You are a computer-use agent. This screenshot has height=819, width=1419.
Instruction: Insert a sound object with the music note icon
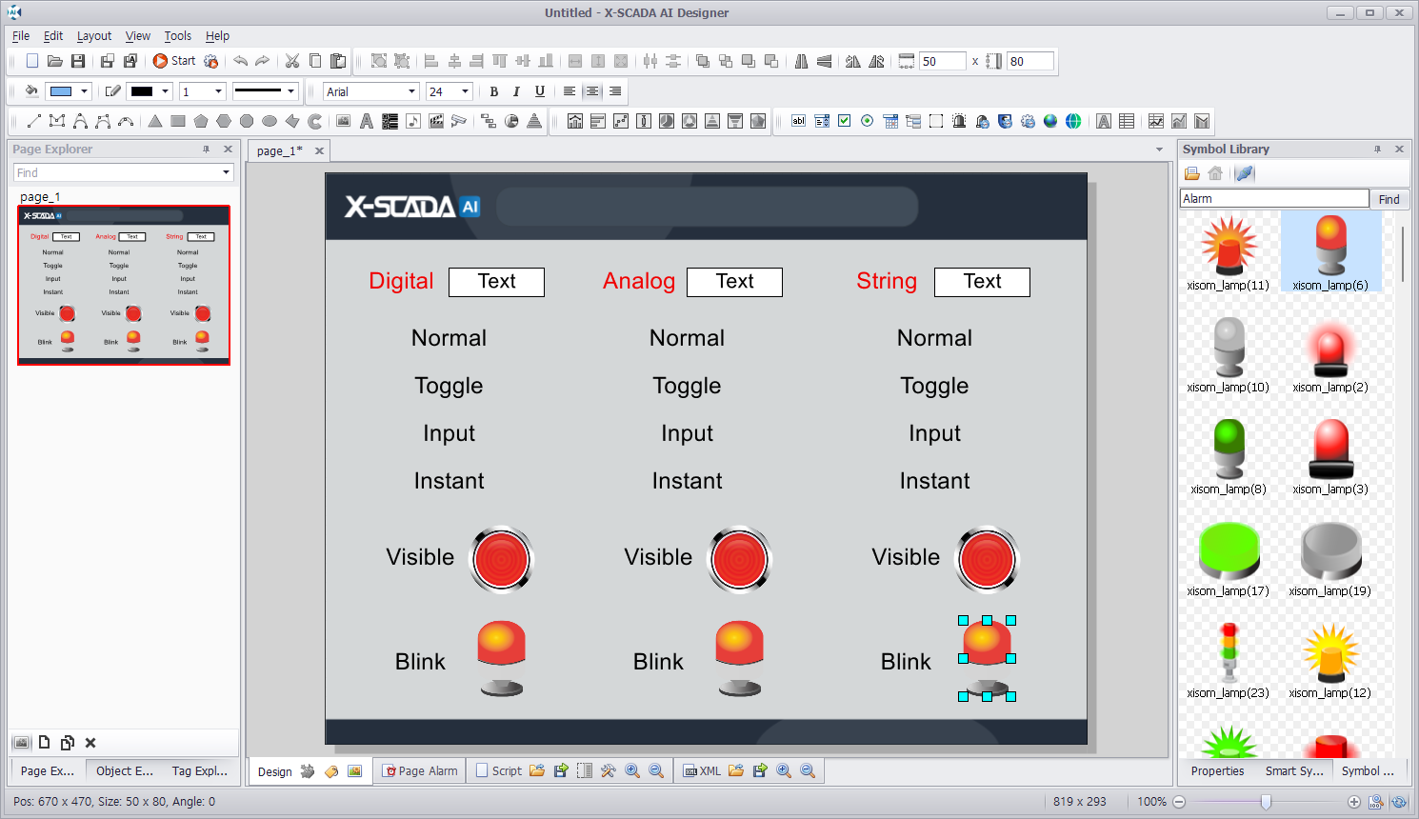click(413, 121)
